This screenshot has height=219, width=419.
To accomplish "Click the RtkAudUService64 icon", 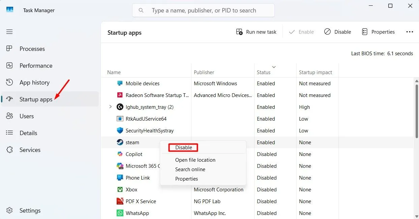I will (x=120, y=119).
